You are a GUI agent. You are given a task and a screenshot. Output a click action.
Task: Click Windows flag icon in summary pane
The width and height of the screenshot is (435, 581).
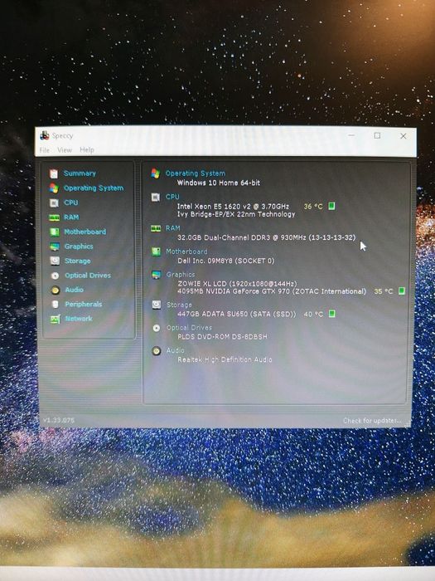pos(156,173)
